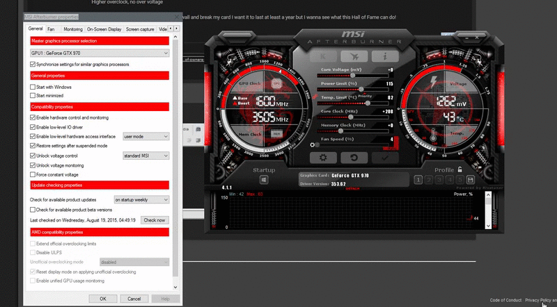Toggle the Startup Windows logo button
The width and height of the screenshot is (557, 307).
264,180
